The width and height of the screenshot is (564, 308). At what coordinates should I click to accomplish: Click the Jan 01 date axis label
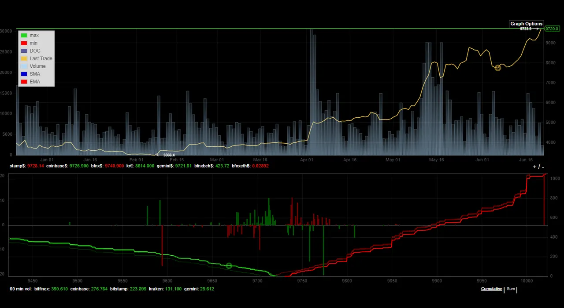(47, 160)
